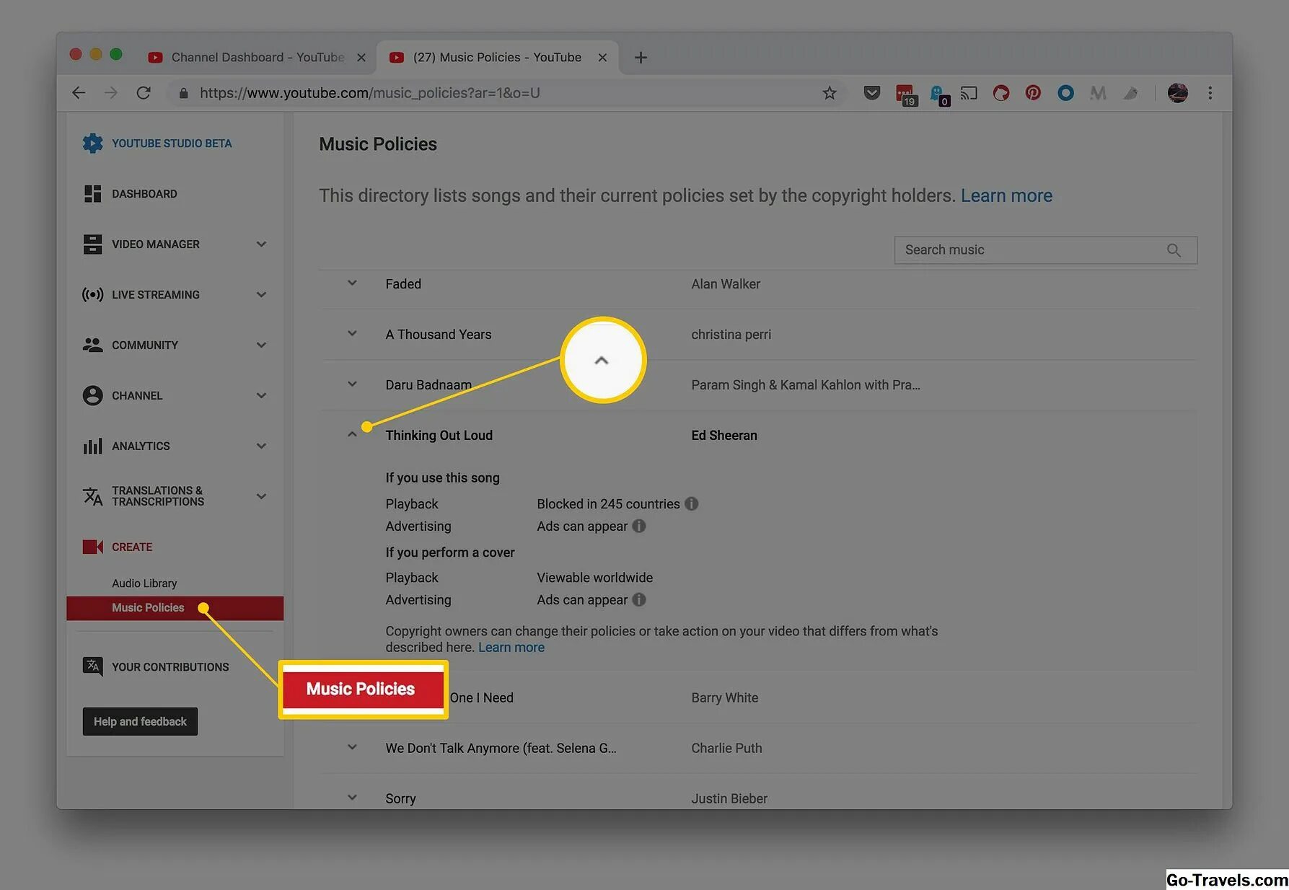Expand the Live Streaming section
Viewport: 1289px width, 890px height.
(x=261, y=294)
